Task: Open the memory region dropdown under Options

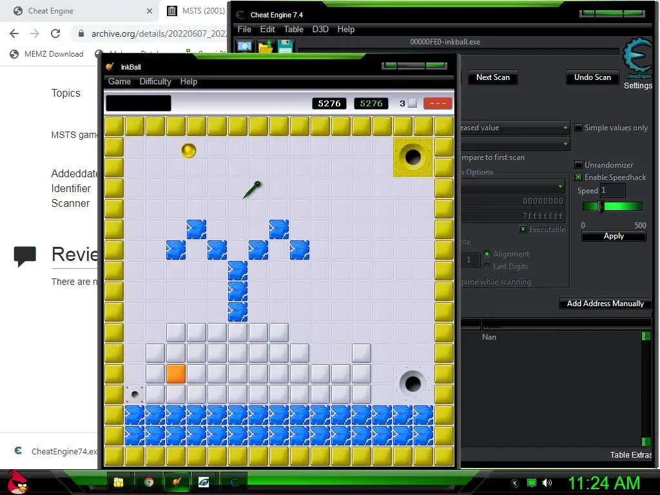Action: click(512, 186)
